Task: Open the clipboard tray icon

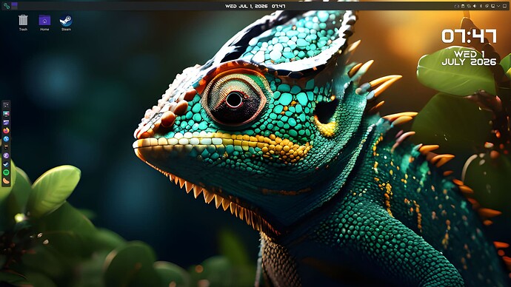Action: click(x=463, y=6)
